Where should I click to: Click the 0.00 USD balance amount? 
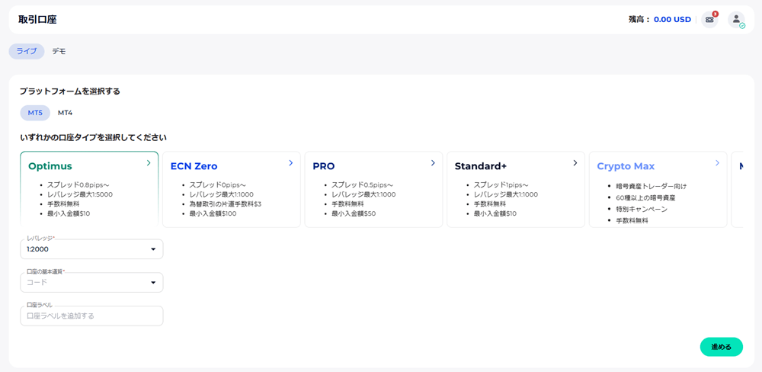coord(672,20)
